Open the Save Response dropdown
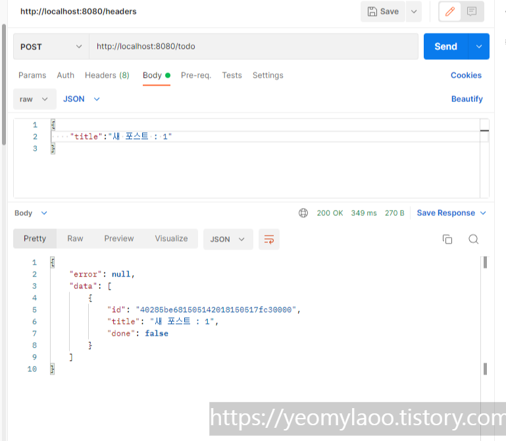Viewport: 506px width, 441px height. [x=451, y=213]
